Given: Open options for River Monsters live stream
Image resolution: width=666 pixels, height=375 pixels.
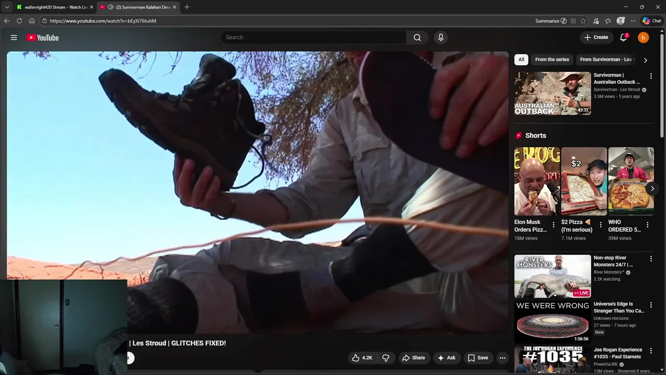Looking at the screenshot, I should click(650, 259).
